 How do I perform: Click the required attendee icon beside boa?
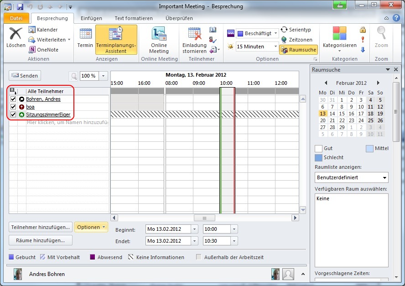coord(22,107)
